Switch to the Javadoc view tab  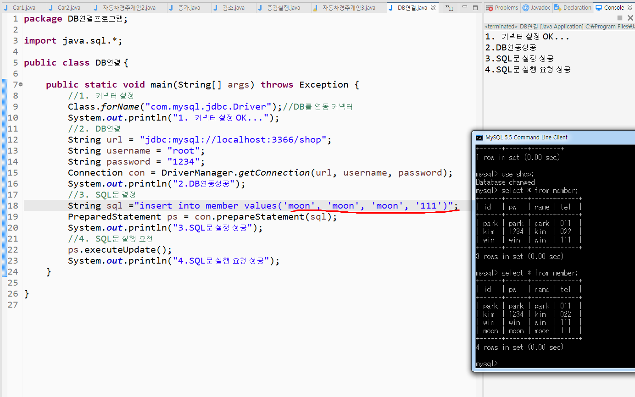tap(536, 8)
